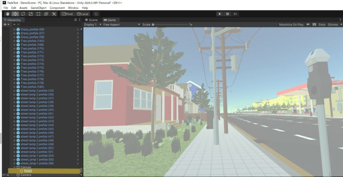The image size is (343, 177).
Task: Switch to the Scene tab
Action: coord(91,20)
